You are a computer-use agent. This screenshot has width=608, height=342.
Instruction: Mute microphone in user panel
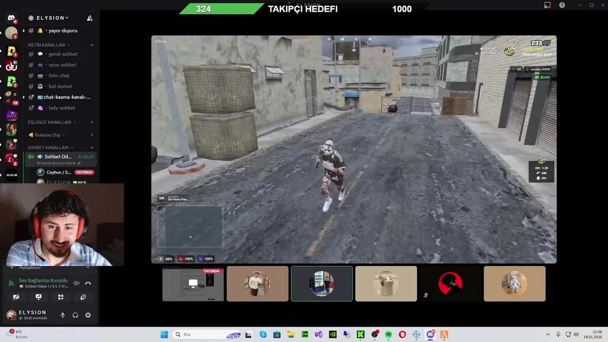[62, 315]
